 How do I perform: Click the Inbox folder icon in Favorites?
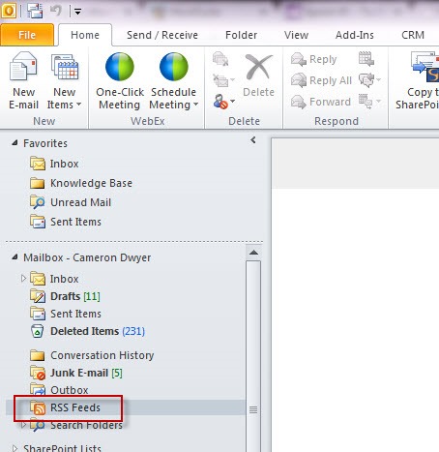38,164
